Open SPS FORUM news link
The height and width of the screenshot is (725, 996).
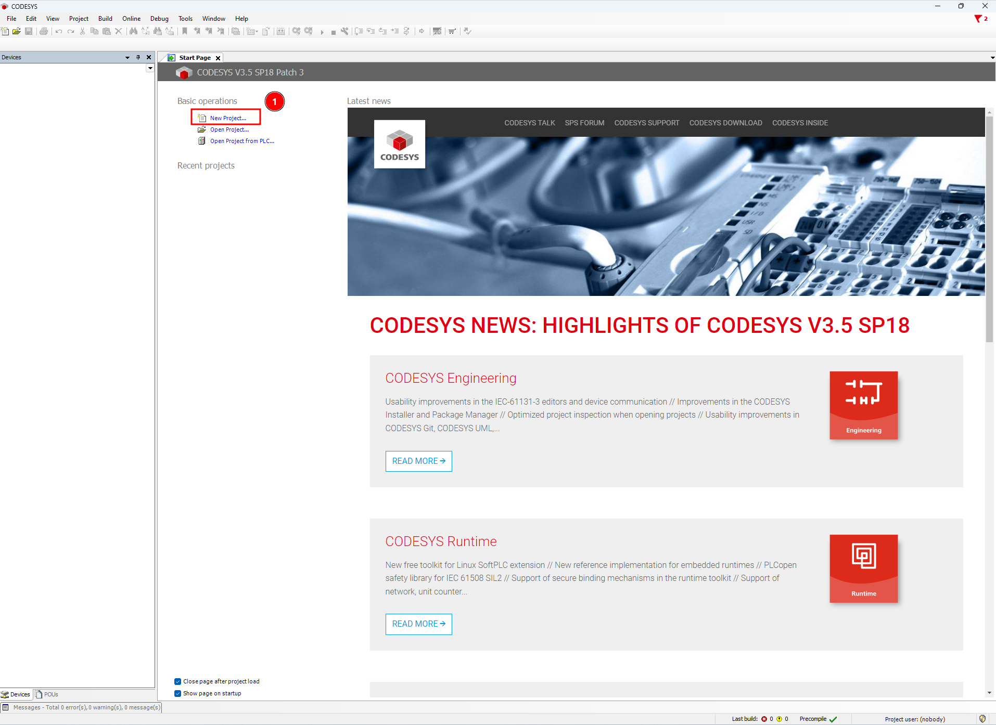(x=584, y=123)
